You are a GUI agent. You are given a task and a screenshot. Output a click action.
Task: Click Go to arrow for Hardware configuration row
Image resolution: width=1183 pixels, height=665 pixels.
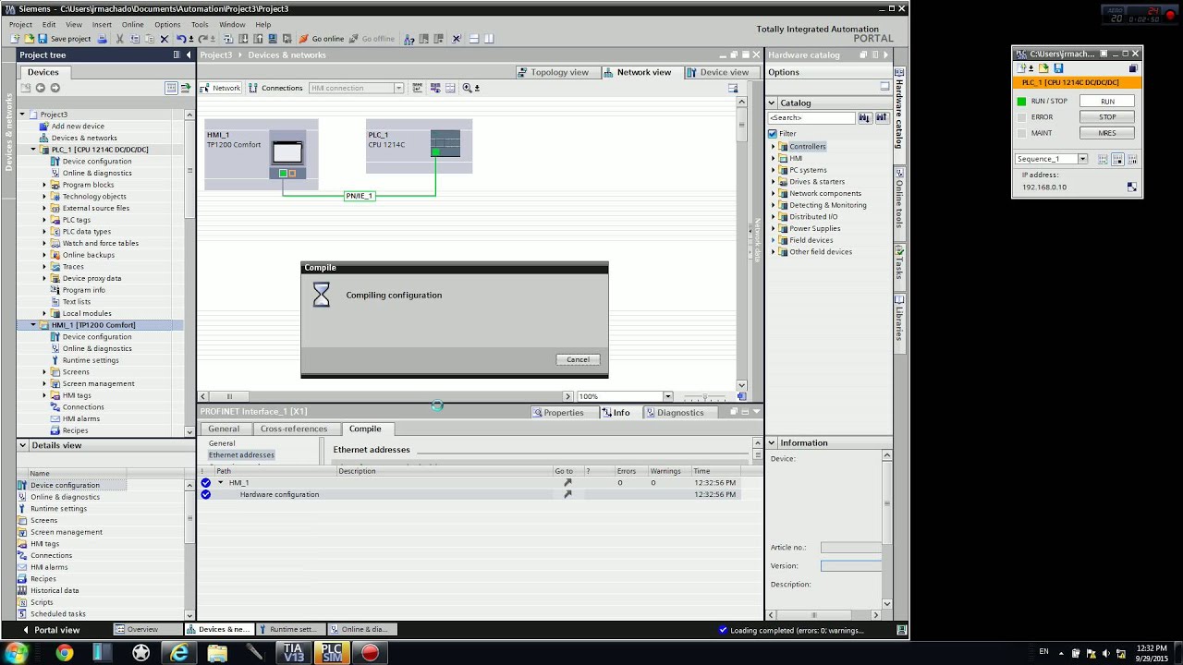(567, 494)
